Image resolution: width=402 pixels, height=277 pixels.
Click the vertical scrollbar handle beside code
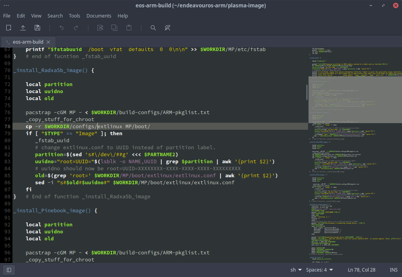tap(307, 92)
